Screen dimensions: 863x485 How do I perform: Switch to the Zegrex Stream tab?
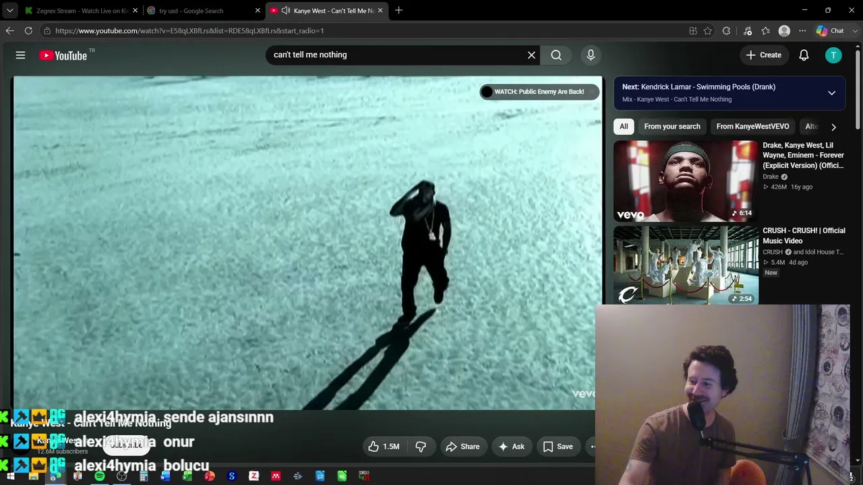[80, 11]
